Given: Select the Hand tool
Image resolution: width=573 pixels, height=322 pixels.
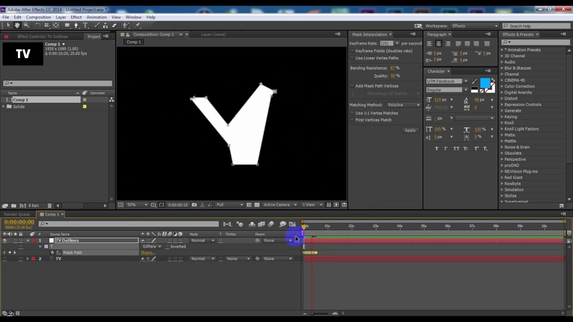Looking at the screenshot, I should [17, 25].
